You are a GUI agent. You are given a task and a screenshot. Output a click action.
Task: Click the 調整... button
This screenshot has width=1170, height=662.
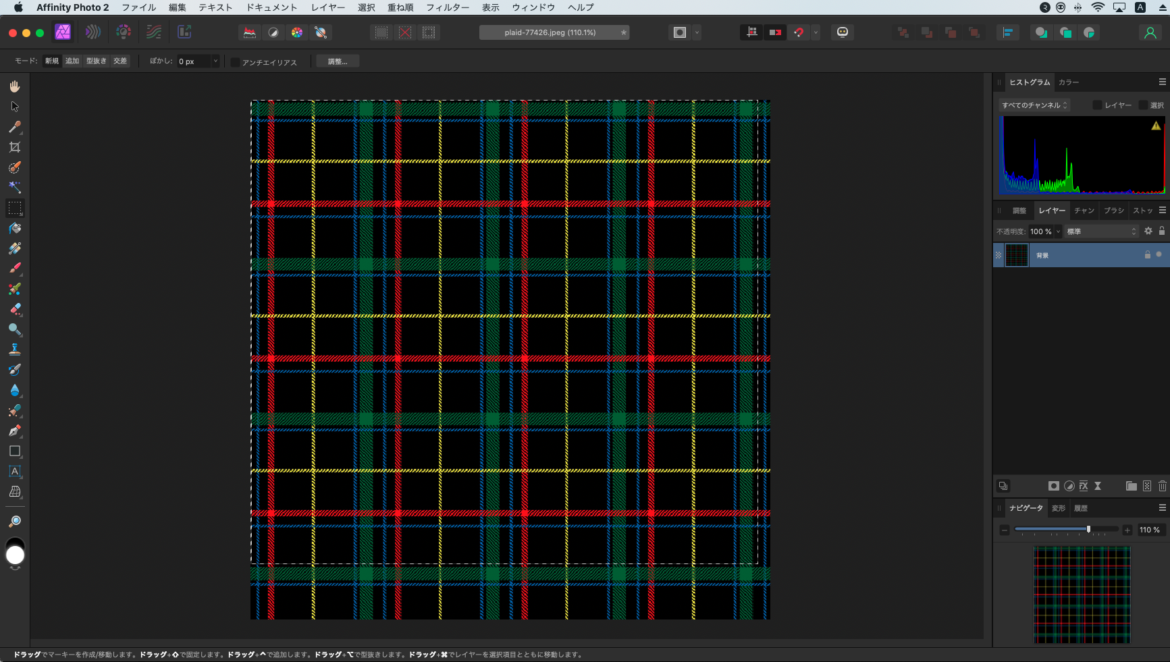tap(338, 61)
